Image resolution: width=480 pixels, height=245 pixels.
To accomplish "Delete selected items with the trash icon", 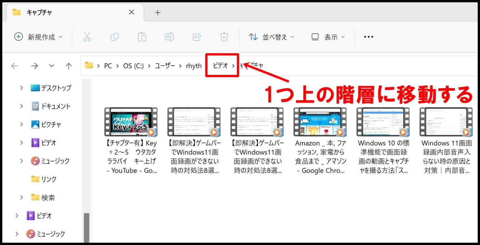I will (224, 37).
